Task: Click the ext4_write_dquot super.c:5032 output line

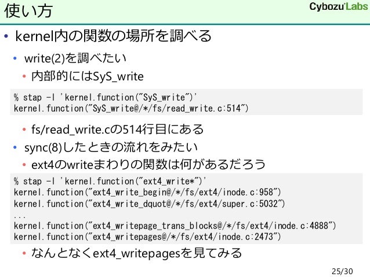Action: [150, 204]
